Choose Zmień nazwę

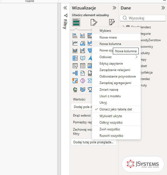pos(116,89)
